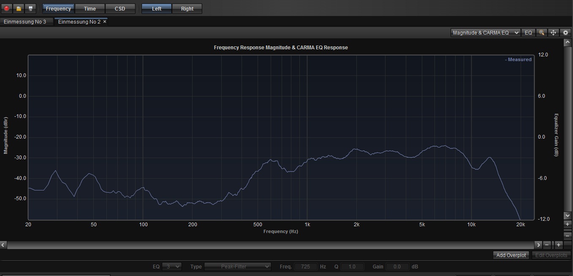Open a measurement file with folder icon
573x276 pixels.
tap(19, 8)
